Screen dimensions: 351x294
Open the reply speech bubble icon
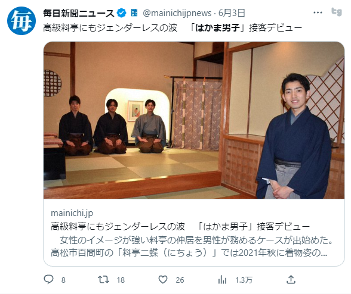[x=48, y=280]
